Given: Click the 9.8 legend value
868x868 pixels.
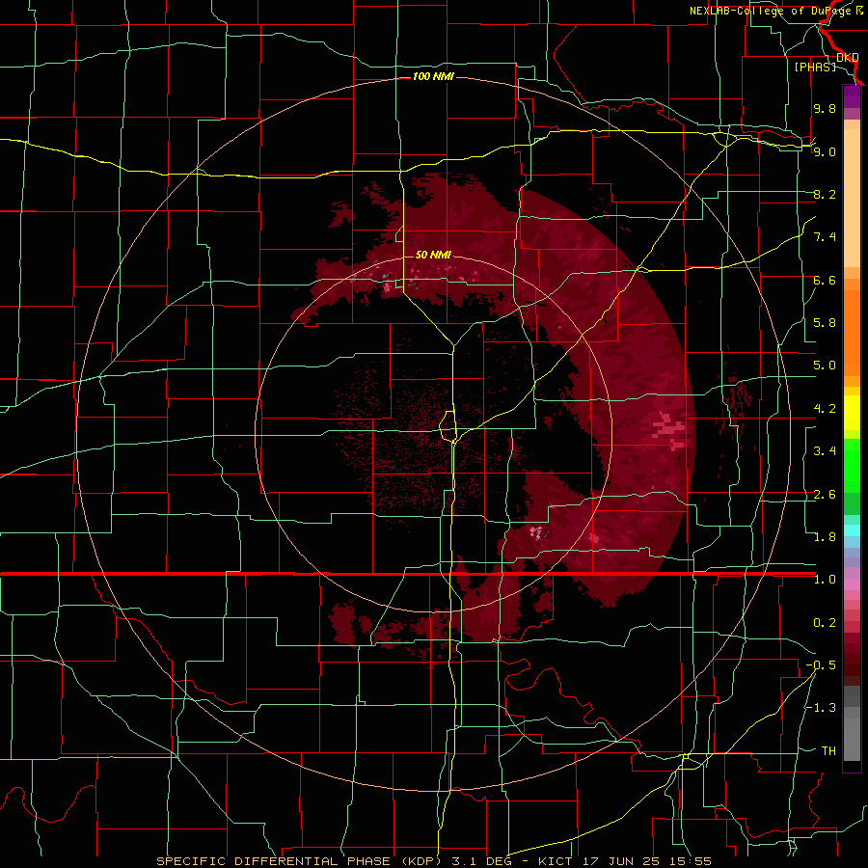Looking at the screenshot, I should (x=825, y=108).
